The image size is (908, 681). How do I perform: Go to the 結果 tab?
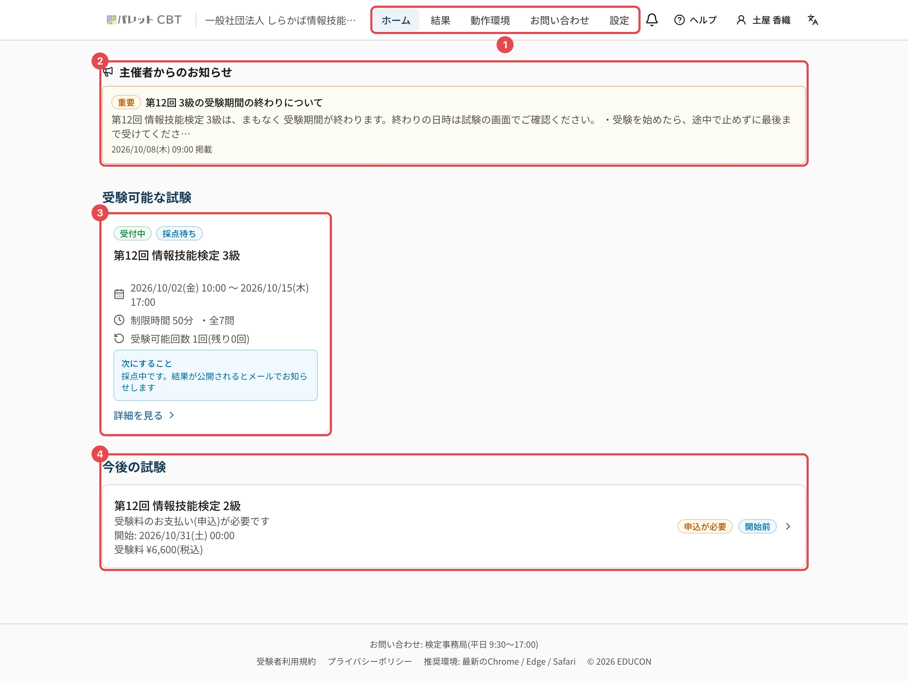441,20
